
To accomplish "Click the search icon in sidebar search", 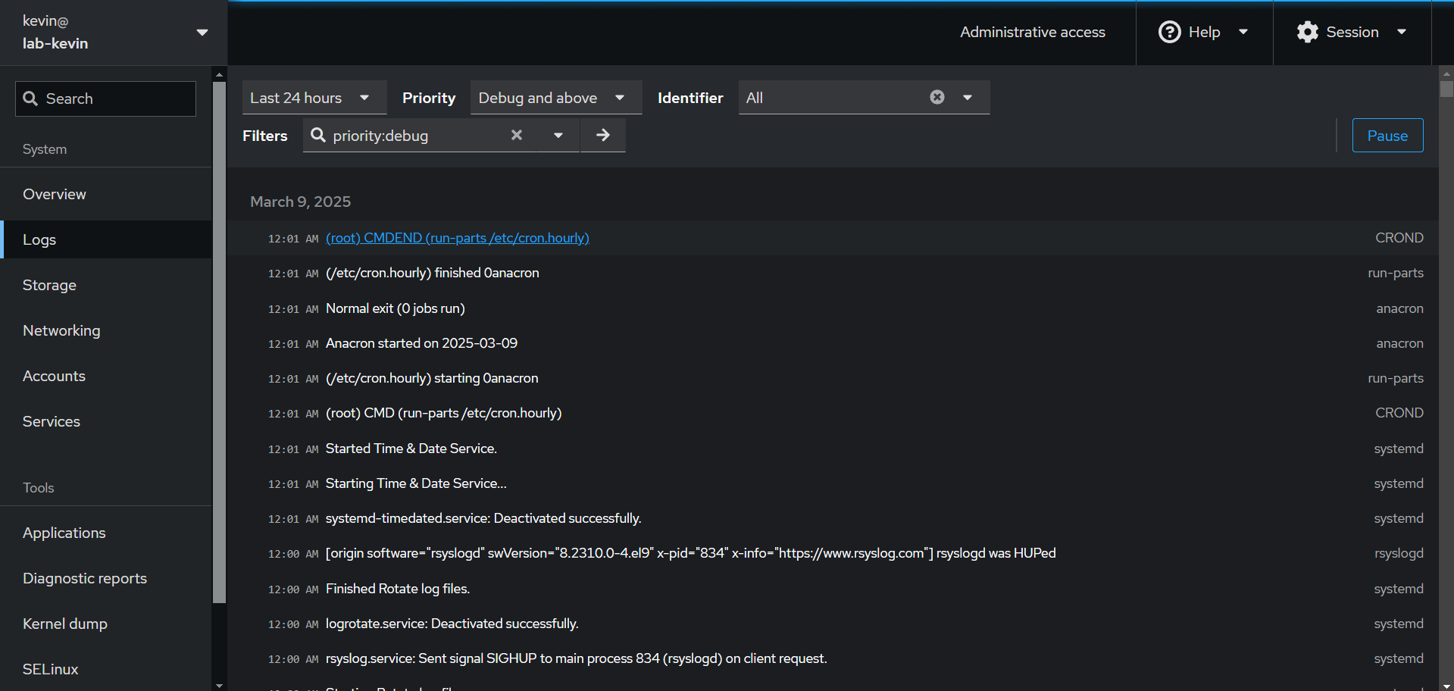I will pos(30,98).
